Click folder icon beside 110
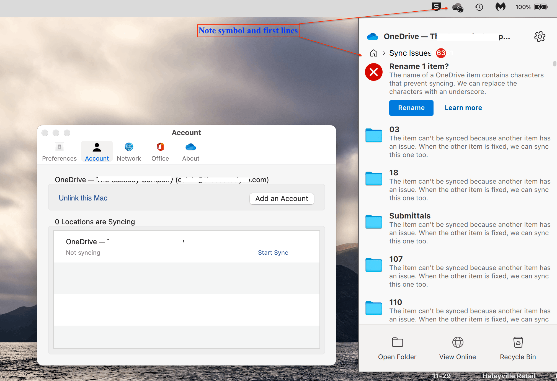The image size is (557, 381). tap(373, 308)
